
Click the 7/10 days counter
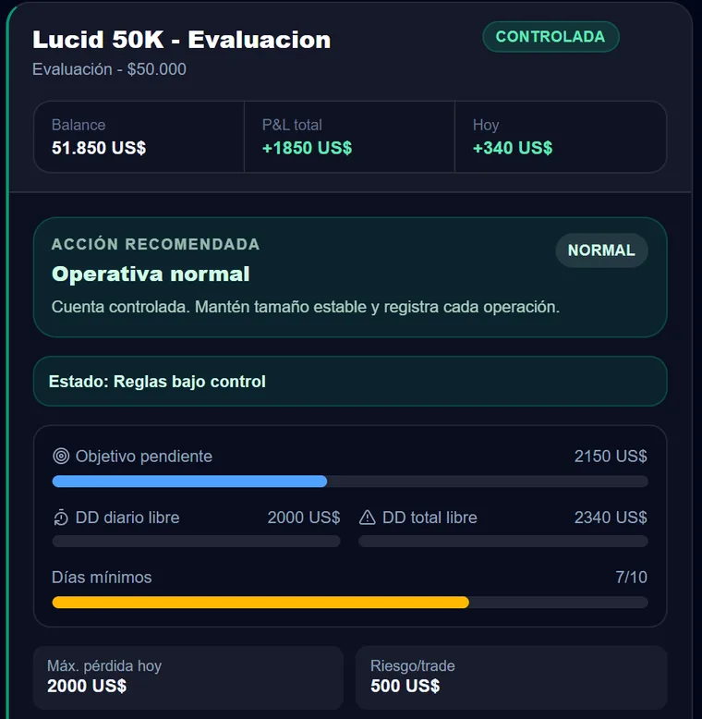pos(631,578)
